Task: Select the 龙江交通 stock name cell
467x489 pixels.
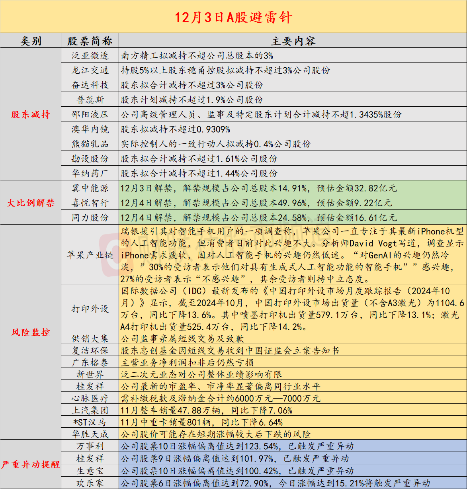Action: [x=90, y=70]
